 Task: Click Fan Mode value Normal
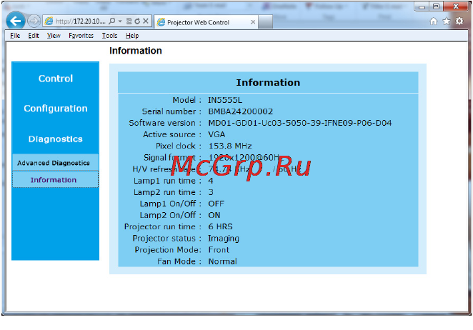[223, 261]
